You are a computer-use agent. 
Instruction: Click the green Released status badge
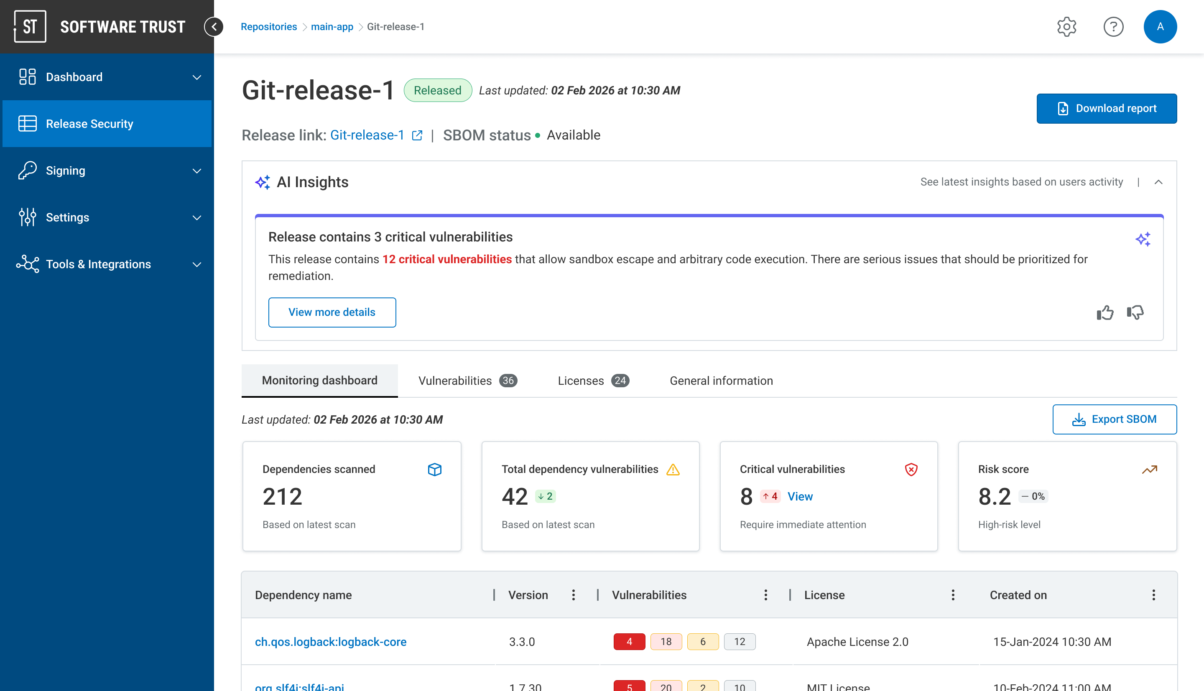tap(437, 90)
